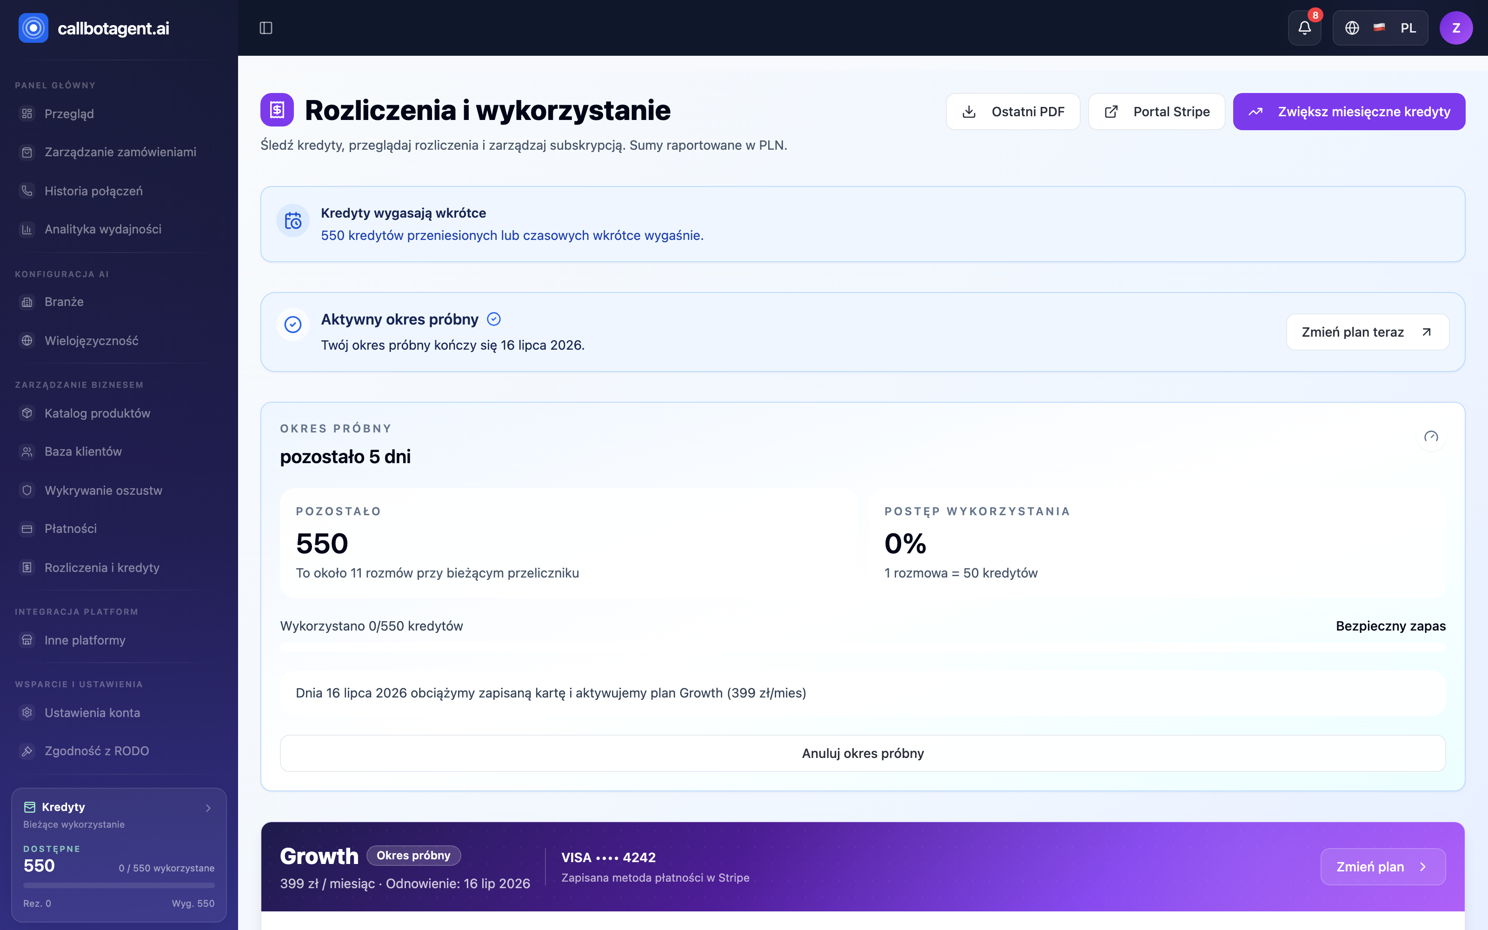Click Zmień plan teraz button

[1368, 332]
